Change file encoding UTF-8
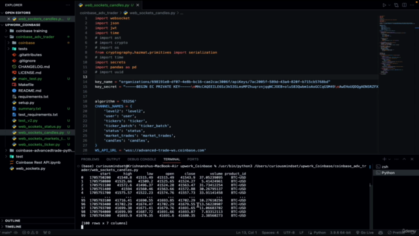 289,233
